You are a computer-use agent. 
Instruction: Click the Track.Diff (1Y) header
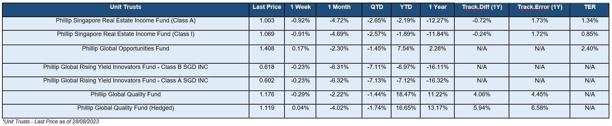coord(482,7)
